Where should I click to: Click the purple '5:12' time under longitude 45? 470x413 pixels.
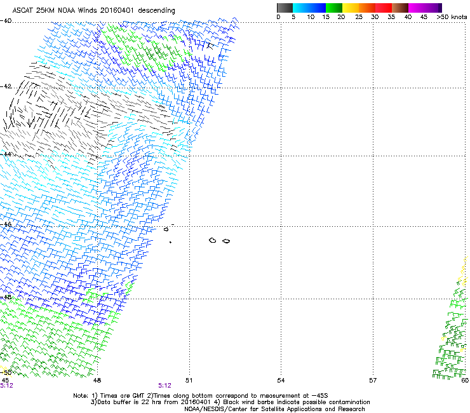[x=6, y=386]
